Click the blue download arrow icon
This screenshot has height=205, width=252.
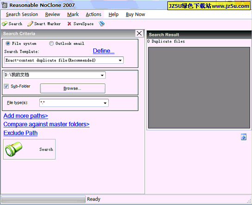click(x=244, y=137)
